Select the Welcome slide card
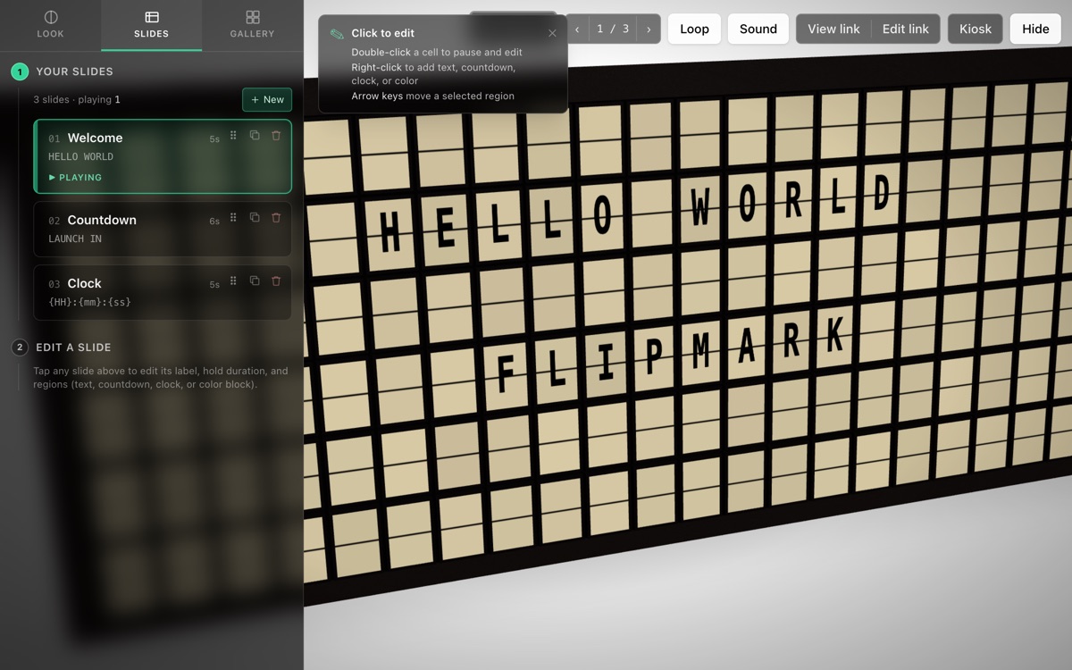The image size is (1072, 670). [x=163, y=156]
